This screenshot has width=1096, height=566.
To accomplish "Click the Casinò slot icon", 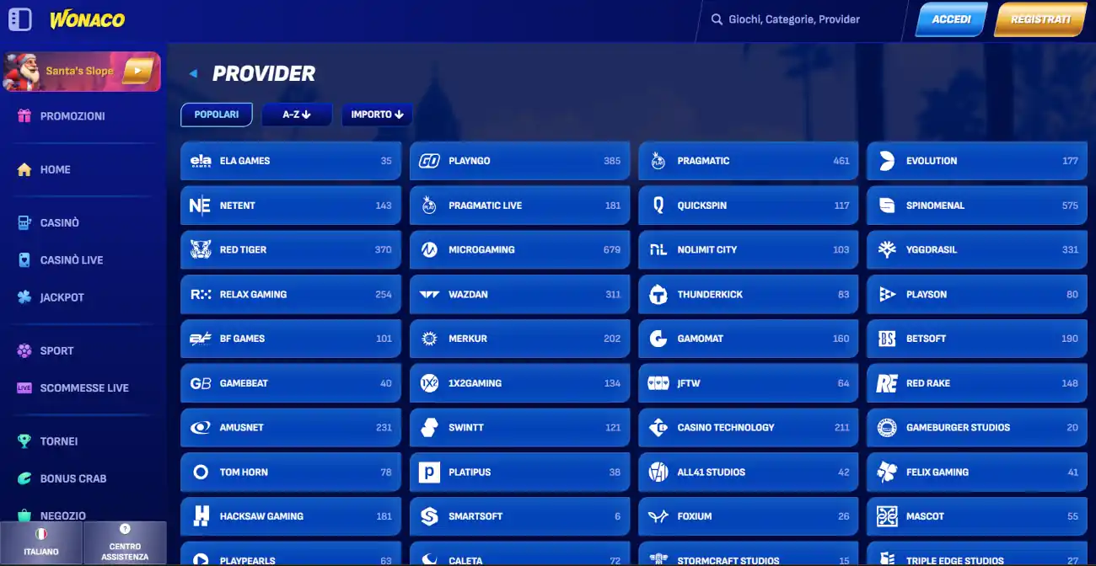I will pos(24,223).
